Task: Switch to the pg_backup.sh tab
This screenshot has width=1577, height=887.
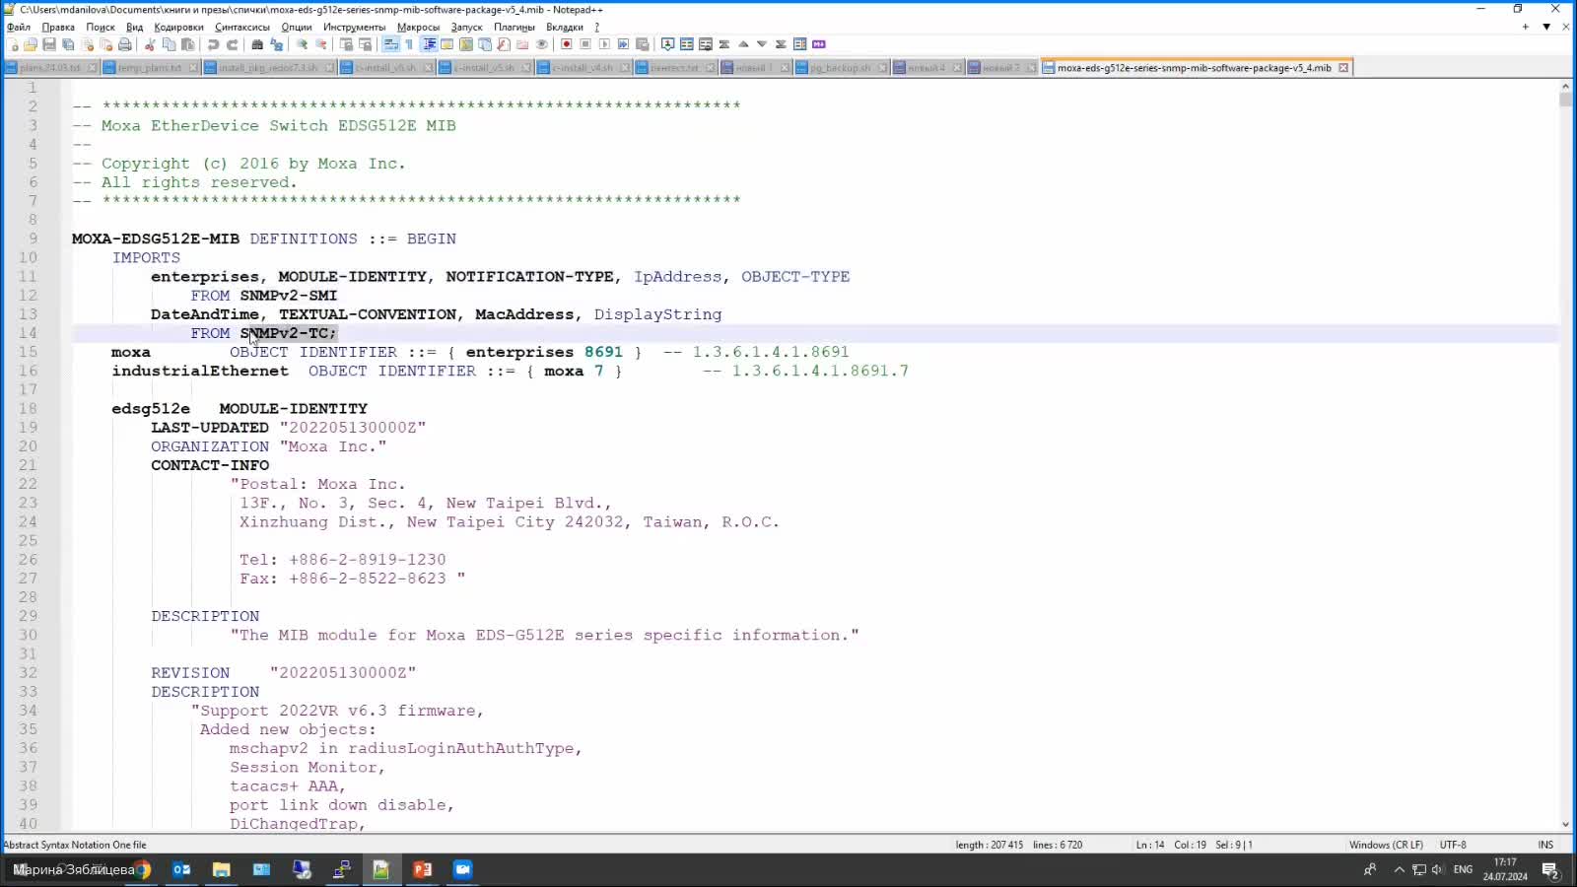Action: pos(841,68)
